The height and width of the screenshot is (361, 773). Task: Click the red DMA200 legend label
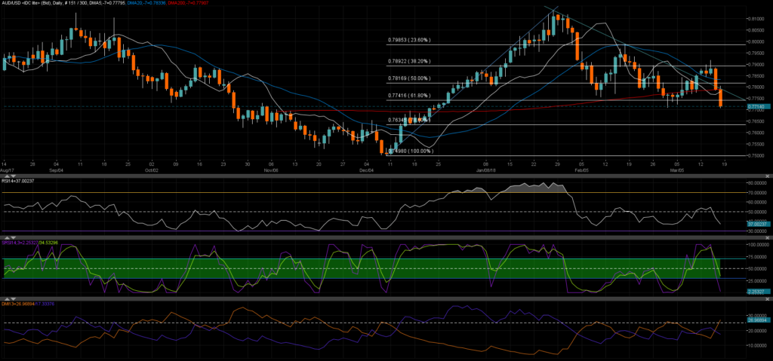[x=188, y=3]
